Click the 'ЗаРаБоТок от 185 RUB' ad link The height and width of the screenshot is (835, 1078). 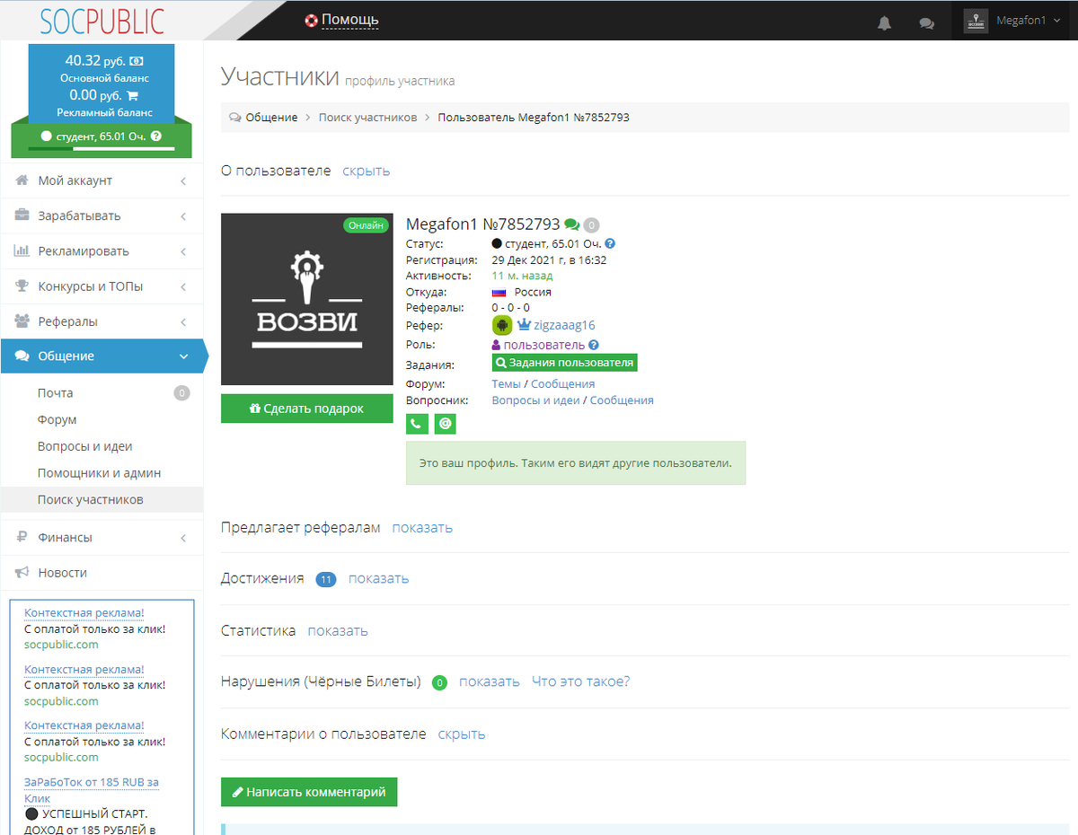click(x=92, y=790)
